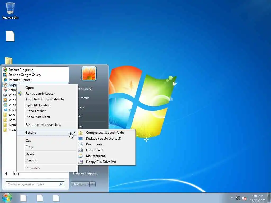Screen dimensions: 271x203
Task: Click the Games folder icon
Action: point(5,120)
